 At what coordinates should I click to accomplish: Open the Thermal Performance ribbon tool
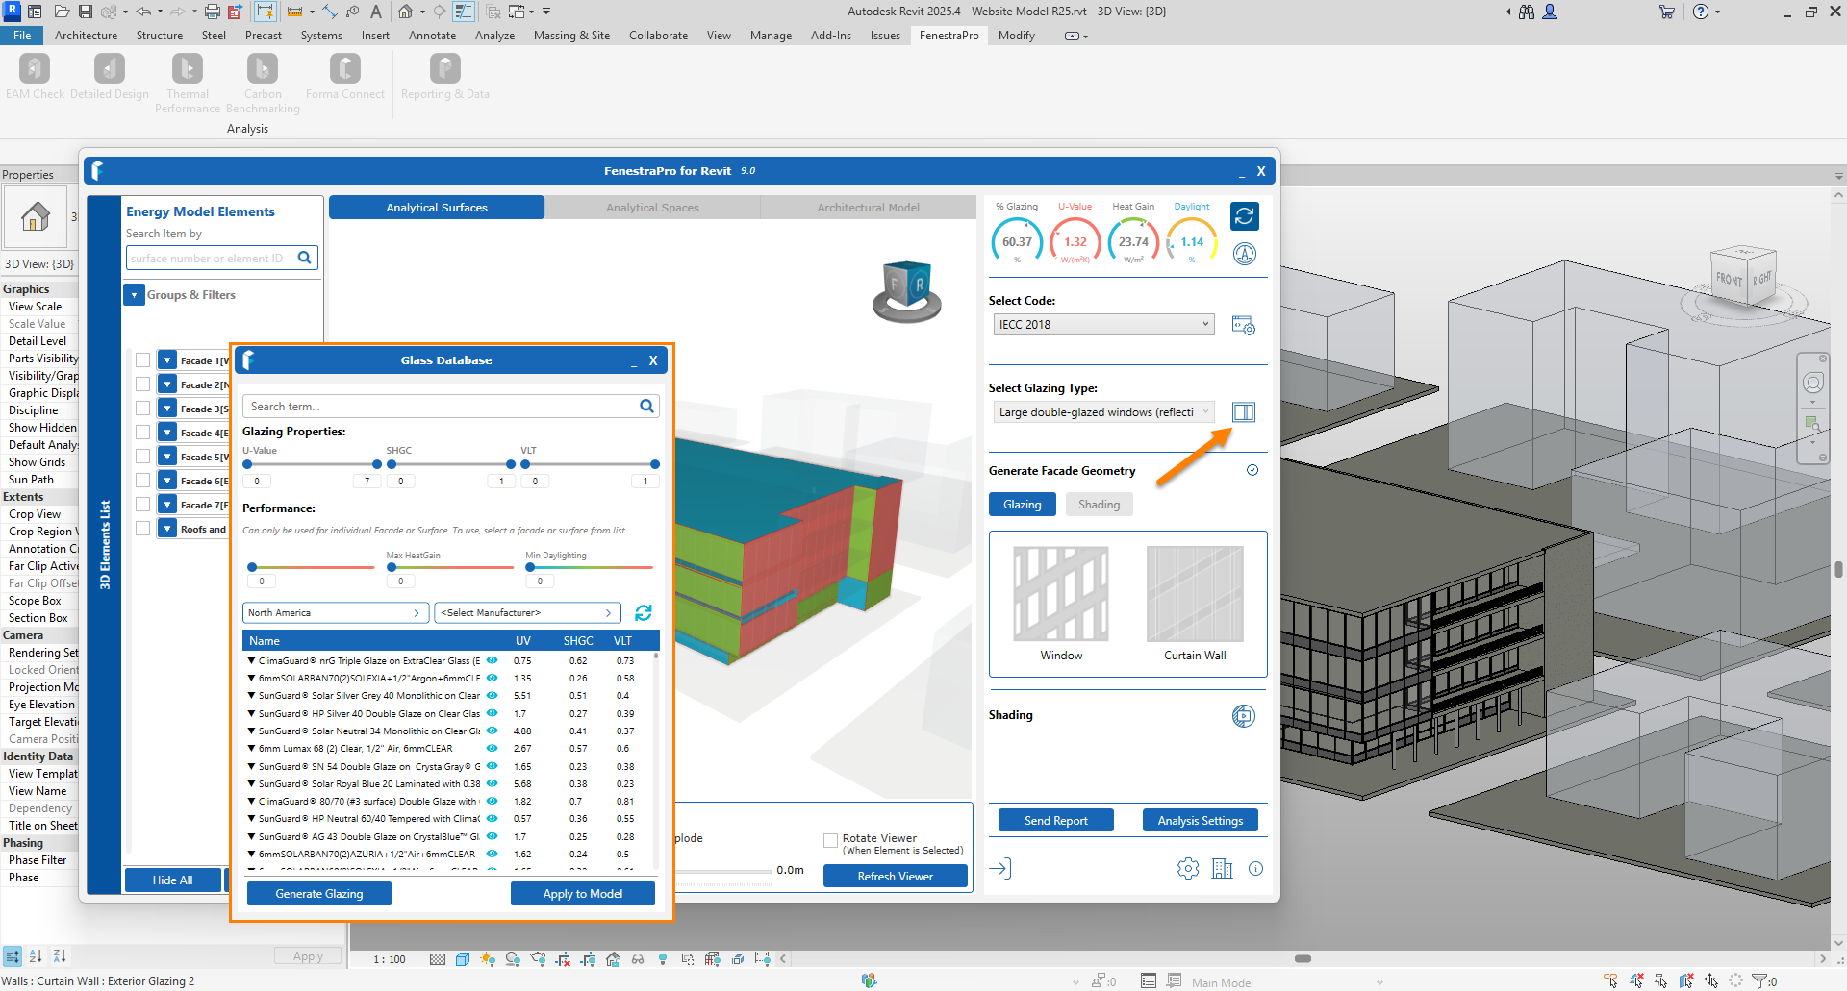(187, 70)
